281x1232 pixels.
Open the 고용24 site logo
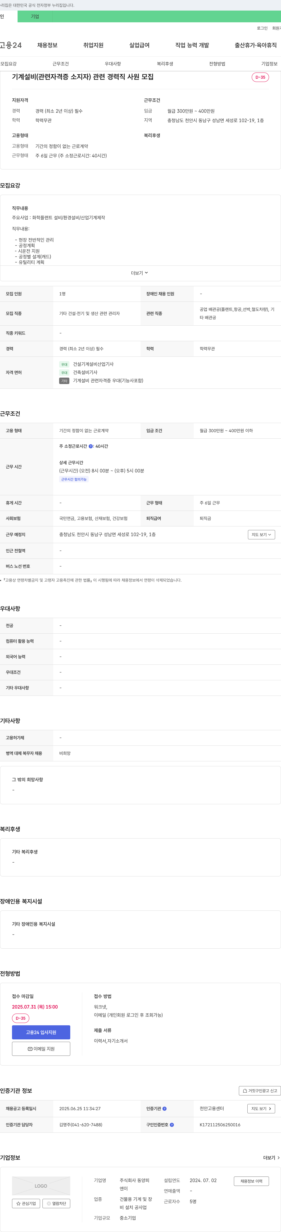pyautogui.click(x=11, y=45)
